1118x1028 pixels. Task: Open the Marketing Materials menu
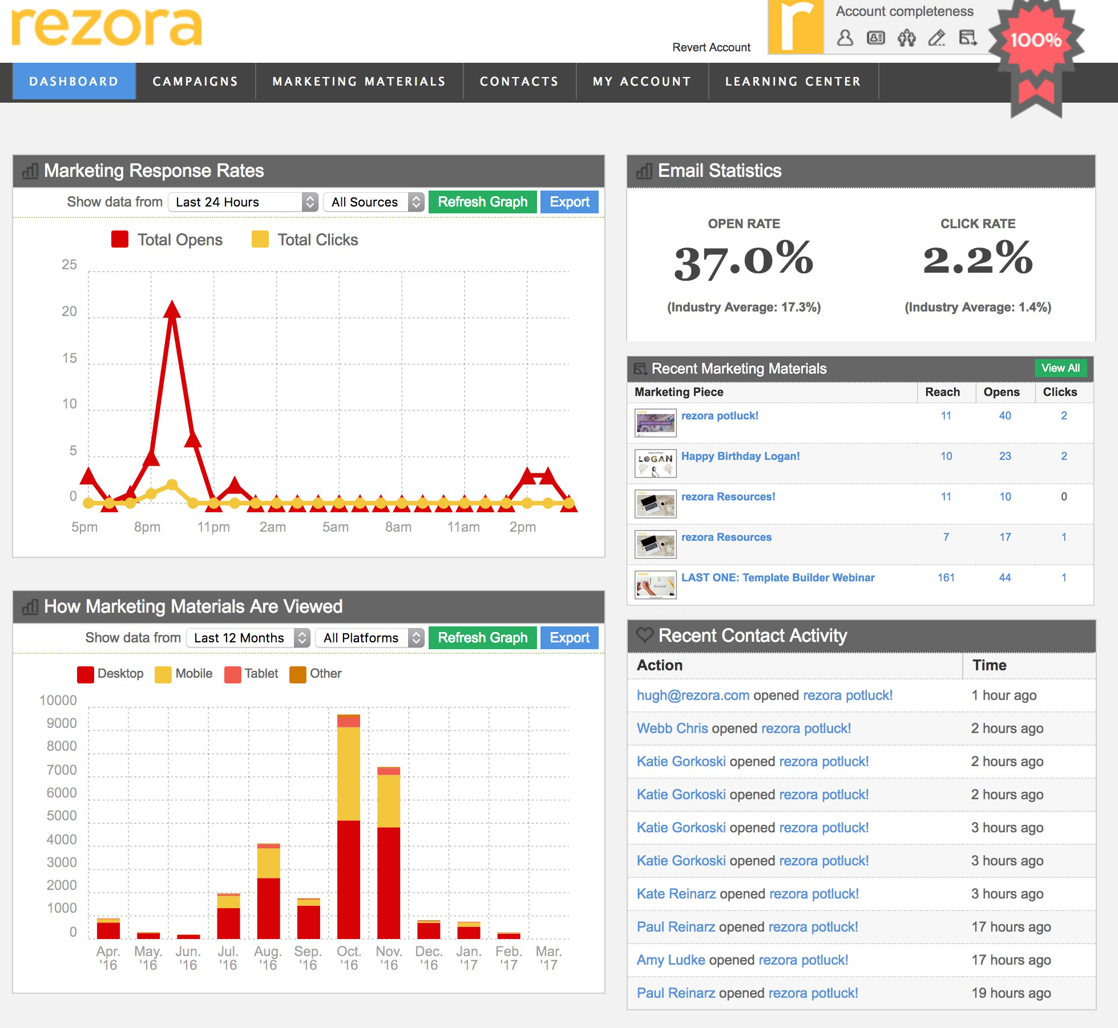coord(360,82)
